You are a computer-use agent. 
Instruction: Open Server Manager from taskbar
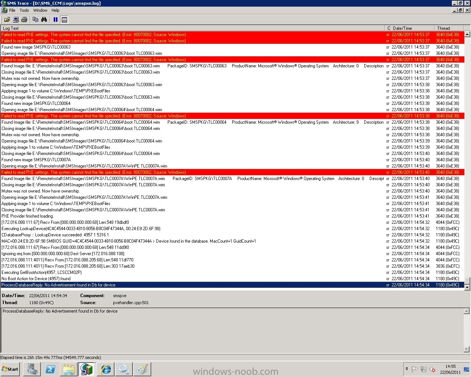pyautogui.click(x=32, y=369)
